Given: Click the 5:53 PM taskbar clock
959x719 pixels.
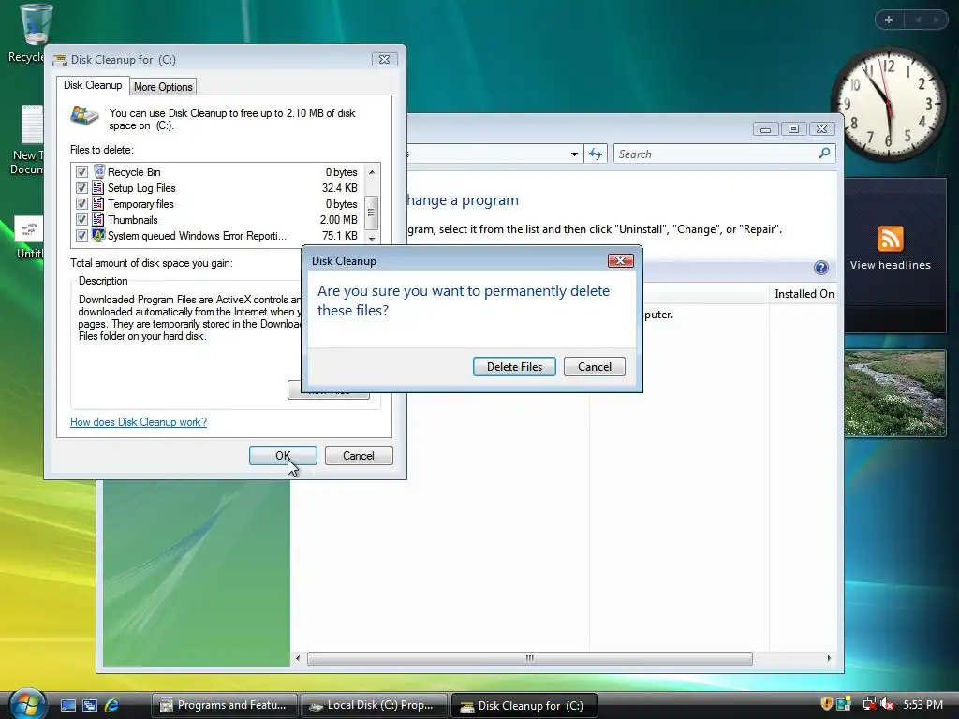Looking at the screenshot, I should [922, 705].
